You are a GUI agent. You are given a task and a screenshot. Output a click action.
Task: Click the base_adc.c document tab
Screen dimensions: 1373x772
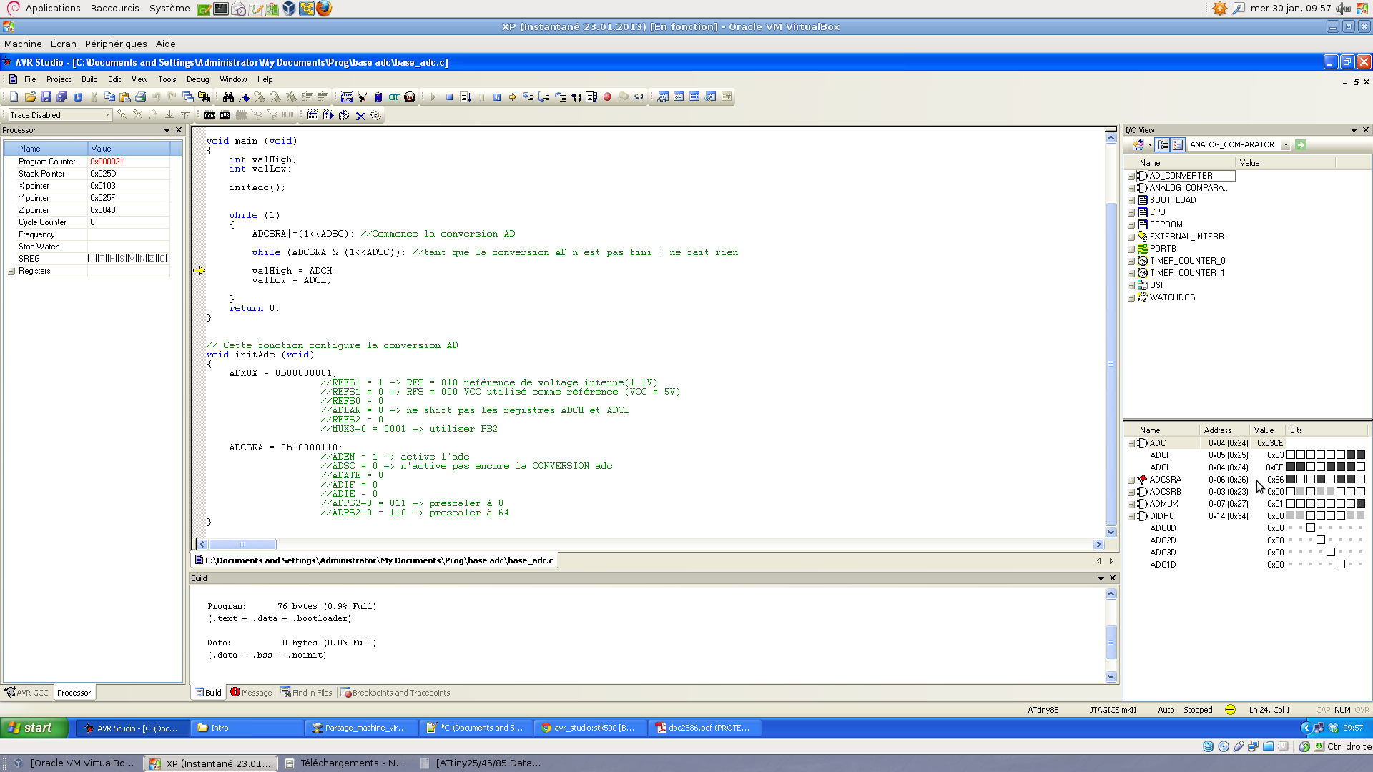pos(375,560)
